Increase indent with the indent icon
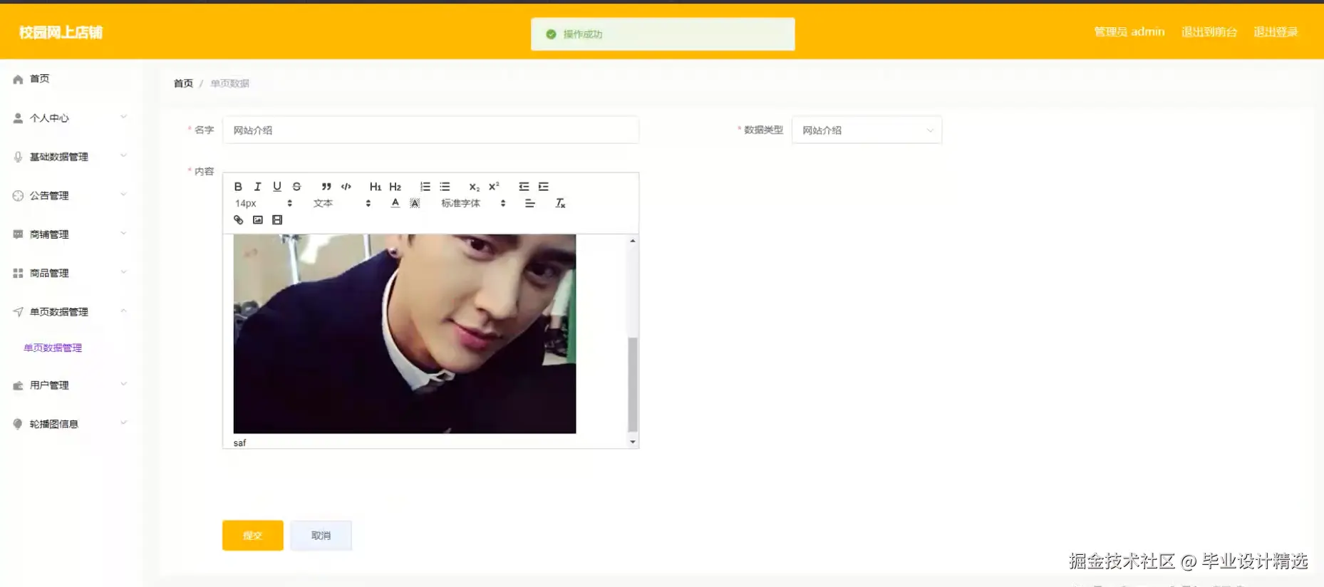 coord(544,187)
